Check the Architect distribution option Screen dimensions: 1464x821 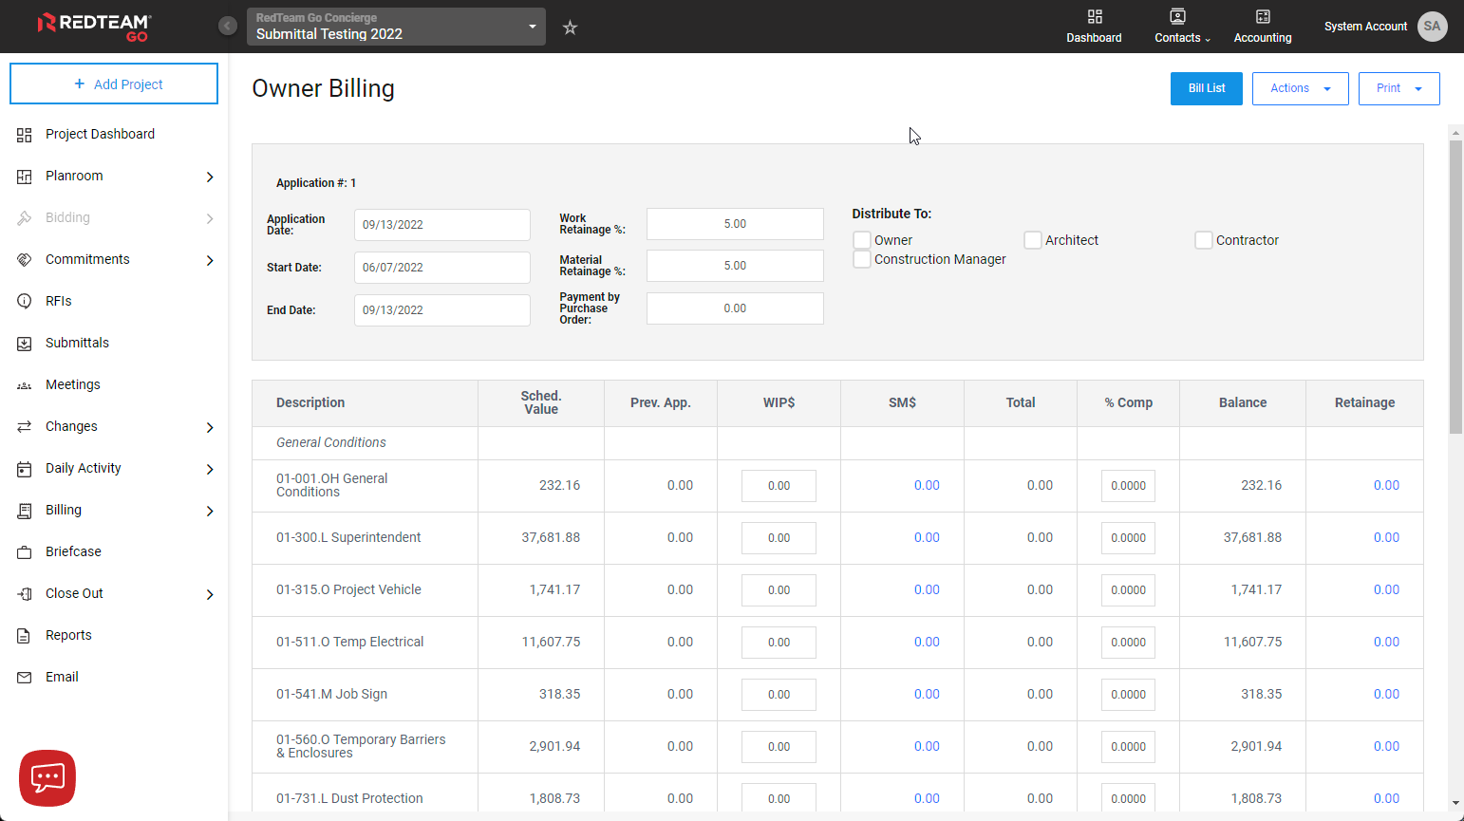click(x=1033, y=240)
